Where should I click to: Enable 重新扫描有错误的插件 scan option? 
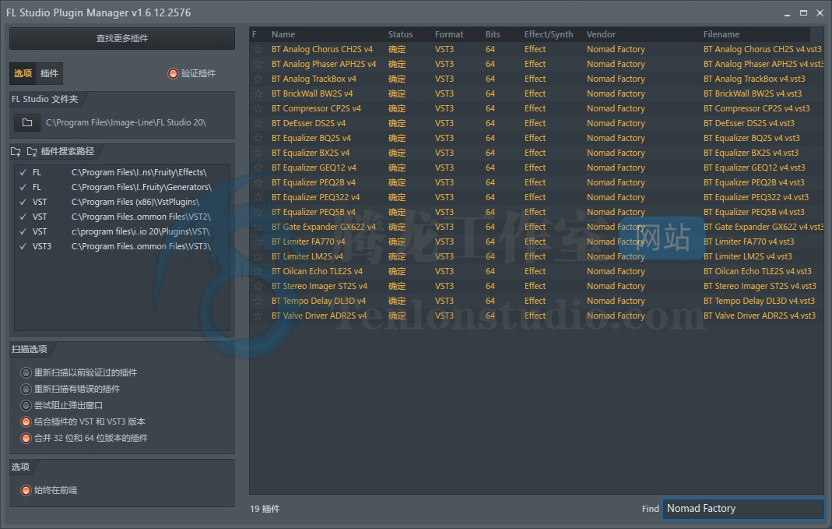(26, 389)
